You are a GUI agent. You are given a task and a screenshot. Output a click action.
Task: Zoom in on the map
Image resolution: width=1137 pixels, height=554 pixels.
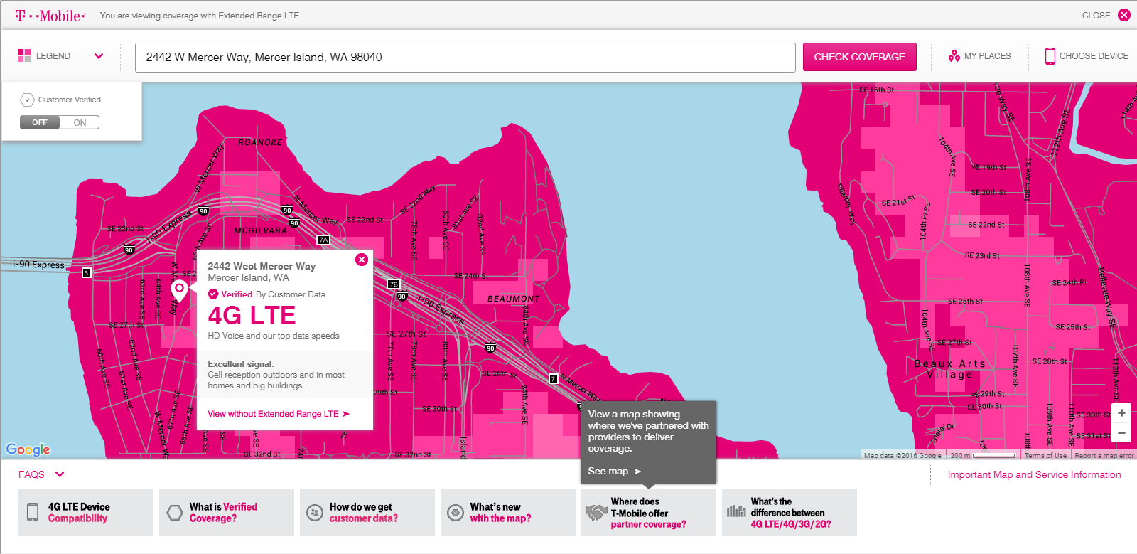[1121, 413]
